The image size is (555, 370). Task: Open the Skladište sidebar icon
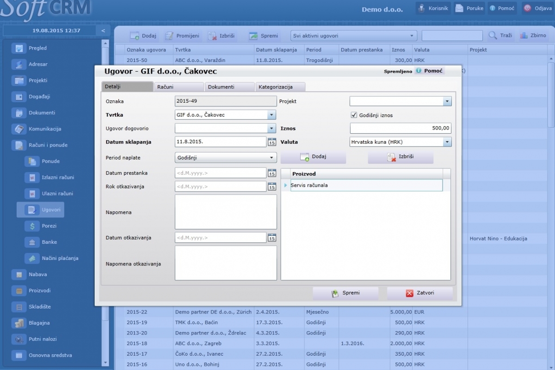click(19, 307)
